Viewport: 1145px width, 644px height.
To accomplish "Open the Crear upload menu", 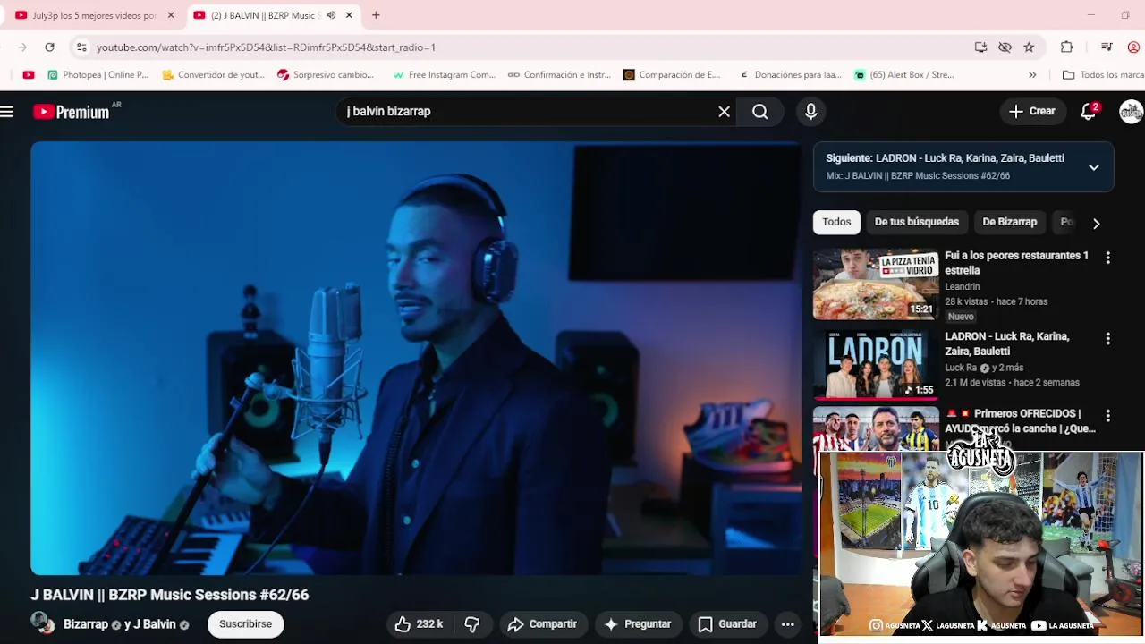I will tap(1032, 112).
